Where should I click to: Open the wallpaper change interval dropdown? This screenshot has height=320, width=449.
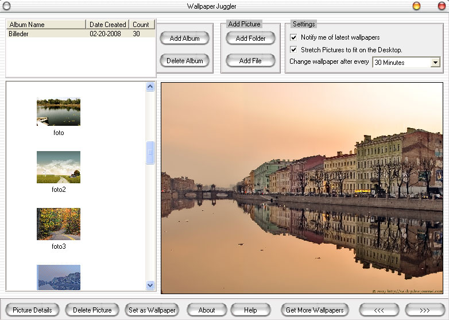pos(435,63)
